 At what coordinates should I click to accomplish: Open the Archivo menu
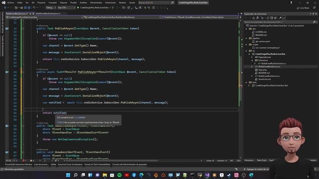pyautogui.click(x=10, y=2)
